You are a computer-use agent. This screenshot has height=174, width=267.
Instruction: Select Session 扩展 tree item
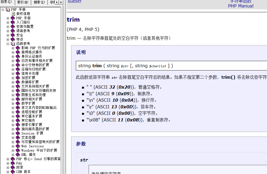(32, 133)
